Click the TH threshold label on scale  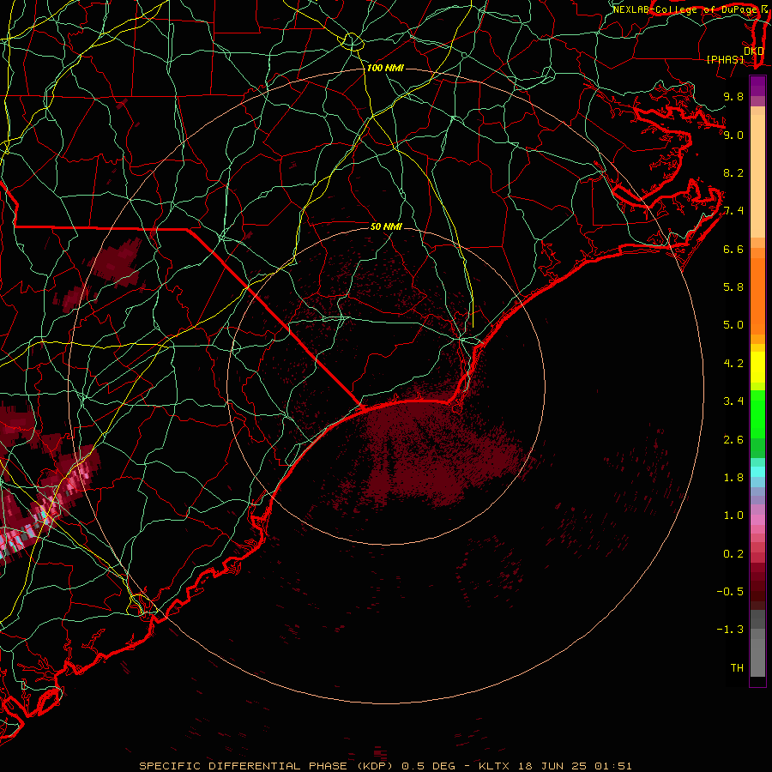(737, 667)
